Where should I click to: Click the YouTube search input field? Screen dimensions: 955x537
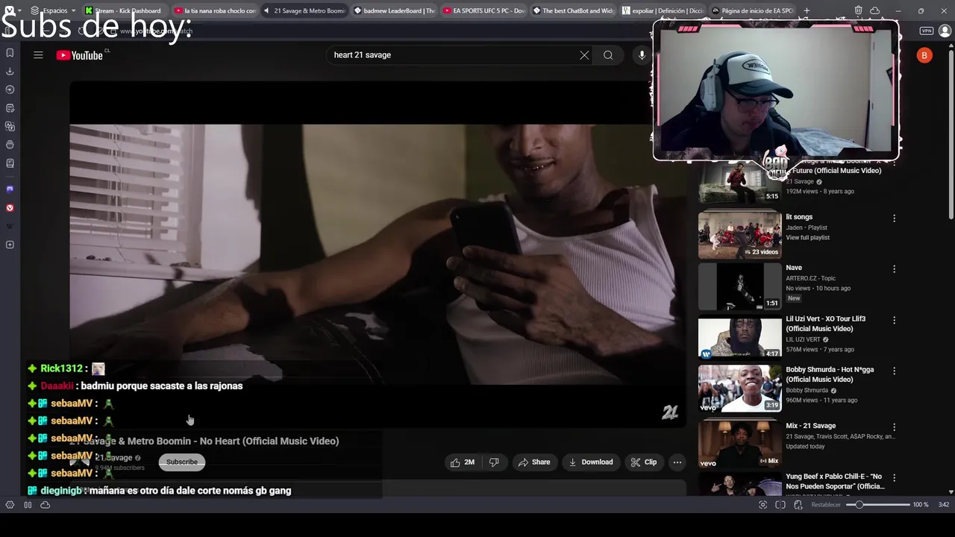451,55
